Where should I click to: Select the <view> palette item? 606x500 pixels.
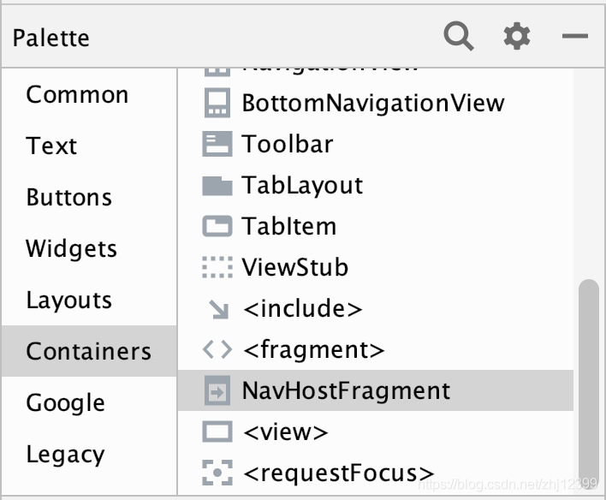pyautogui.click(x=284, y=432)
